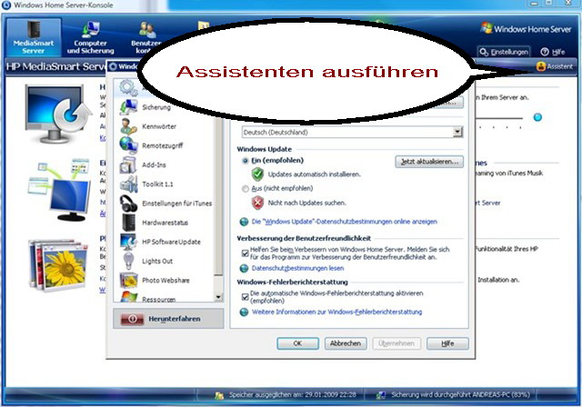This screenshot has width=582, height=407.
Task: Click the sunflower photo stack image
Action: [x=58, y=264]
